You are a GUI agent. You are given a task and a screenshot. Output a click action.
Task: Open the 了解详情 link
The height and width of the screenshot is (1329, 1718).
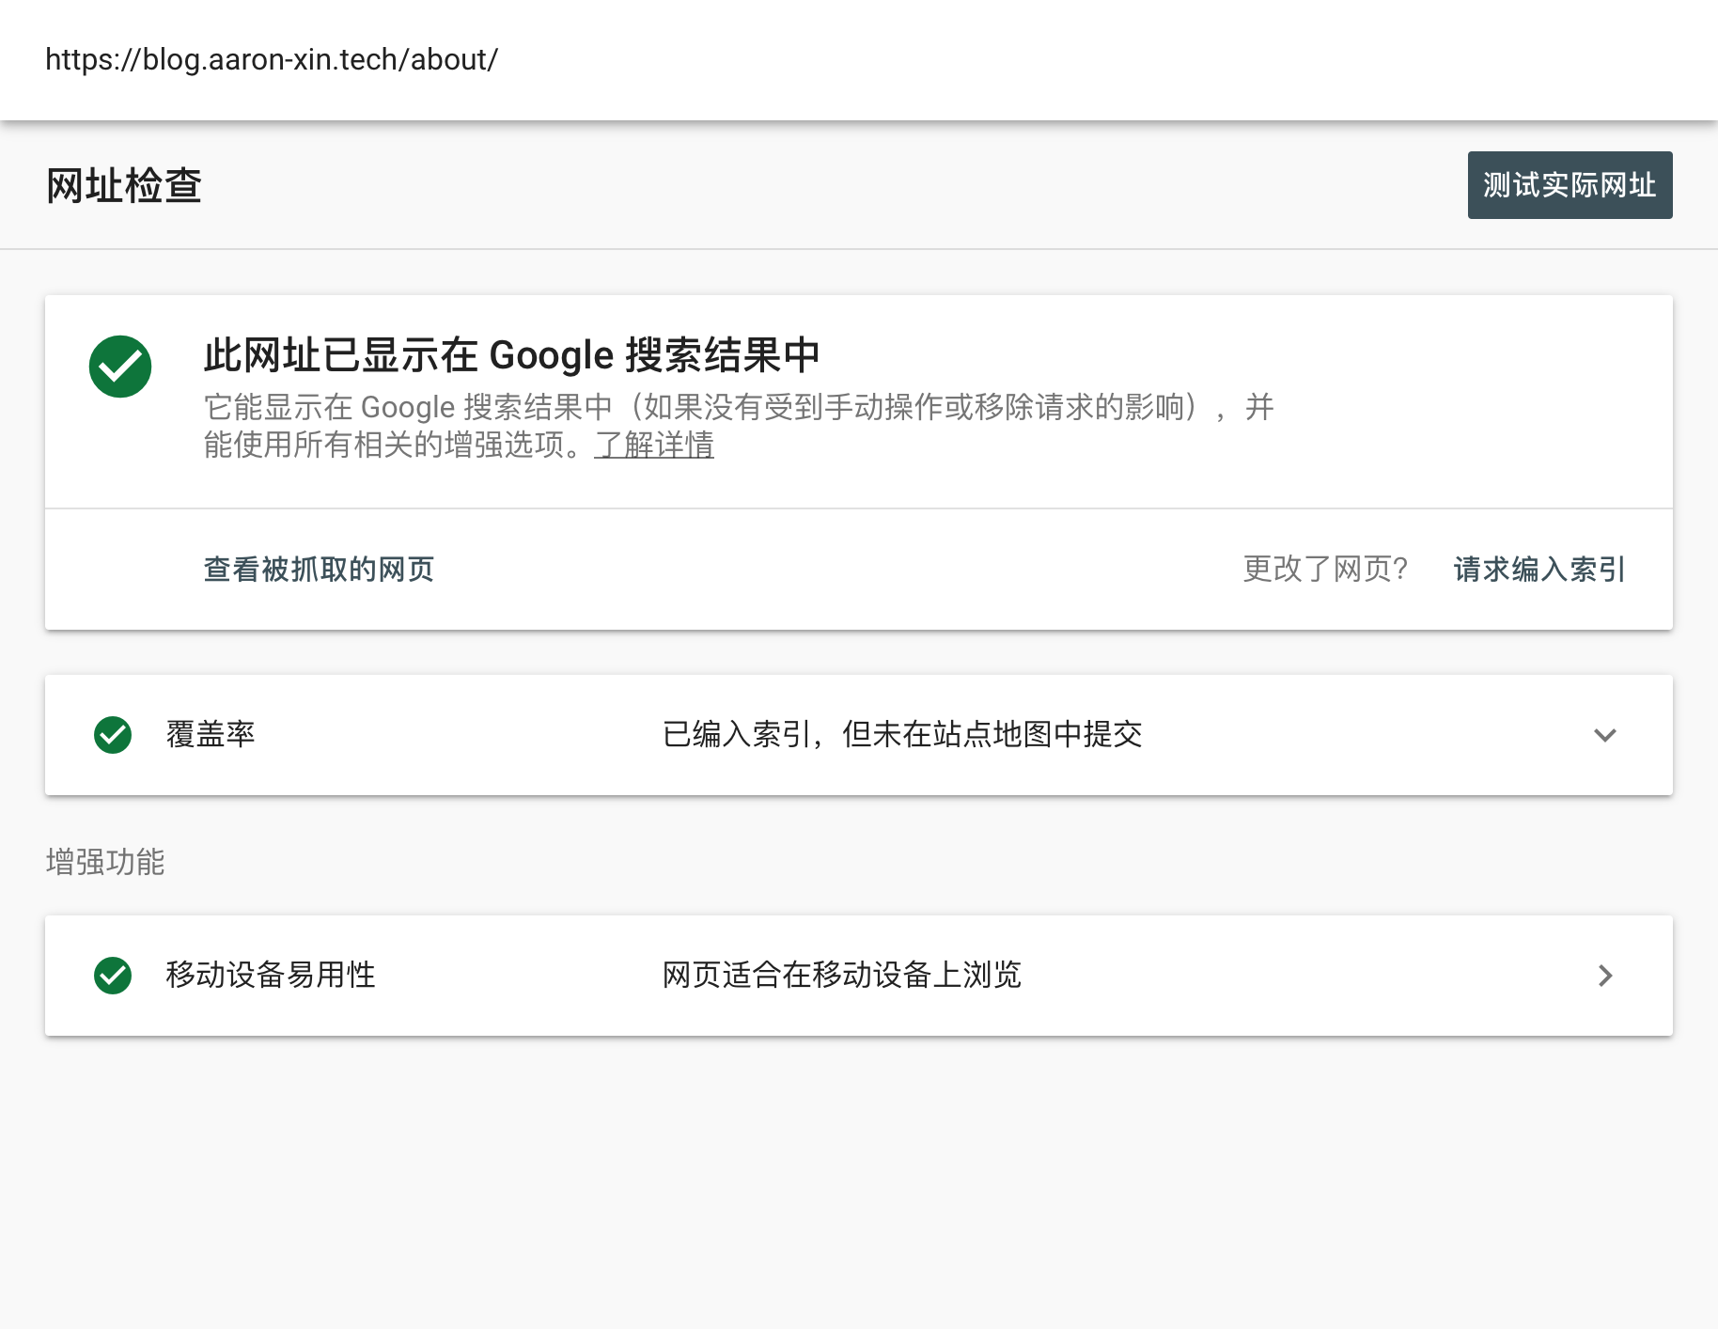pyautogui.click(x=654, y=445)
